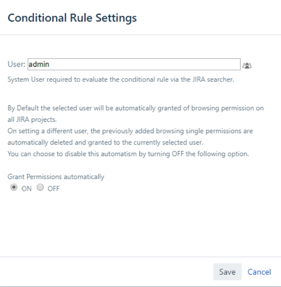Click the "On setting a different user" sentence
This screenshot has width=281, height=287.
[x=130, y=131]
